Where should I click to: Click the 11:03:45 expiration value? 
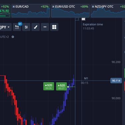(x=88, y=28)
